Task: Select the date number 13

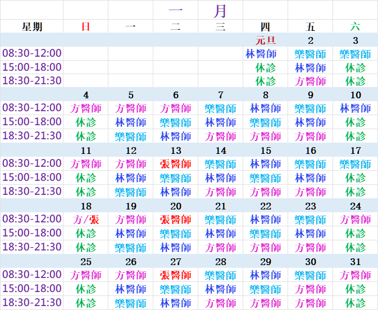Action: tap(176, 151)
